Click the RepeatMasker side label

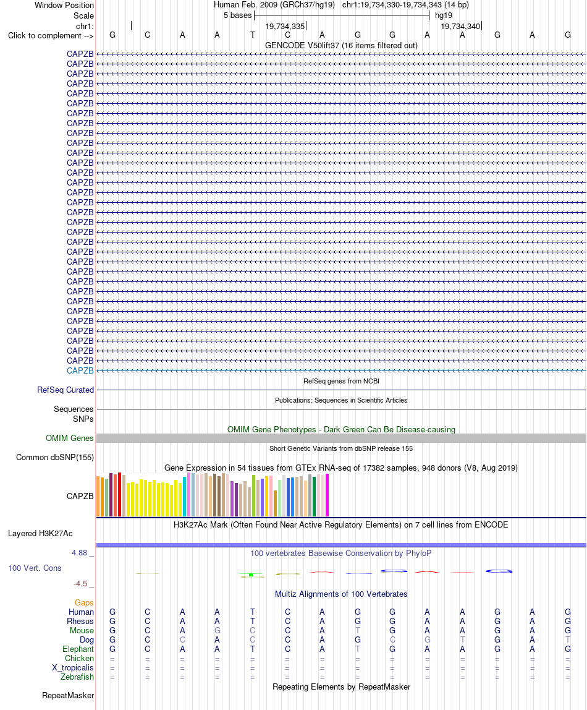[69, 696]
